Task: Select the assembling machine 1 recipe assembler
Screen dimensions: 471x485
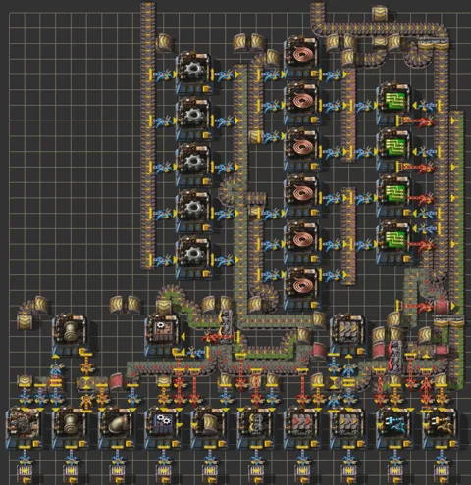Action: tap(163, 334)
